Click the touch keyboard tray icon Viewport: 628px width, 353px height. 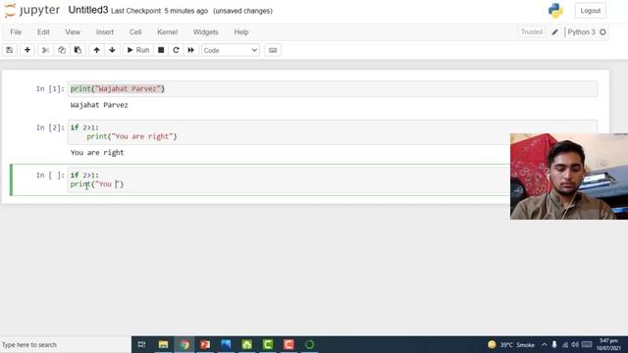point(587,344)
